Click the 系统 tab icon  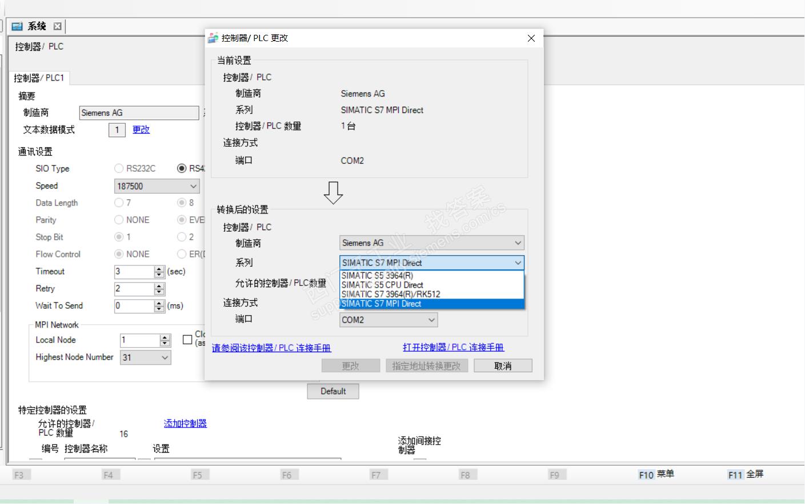(17, 26)
